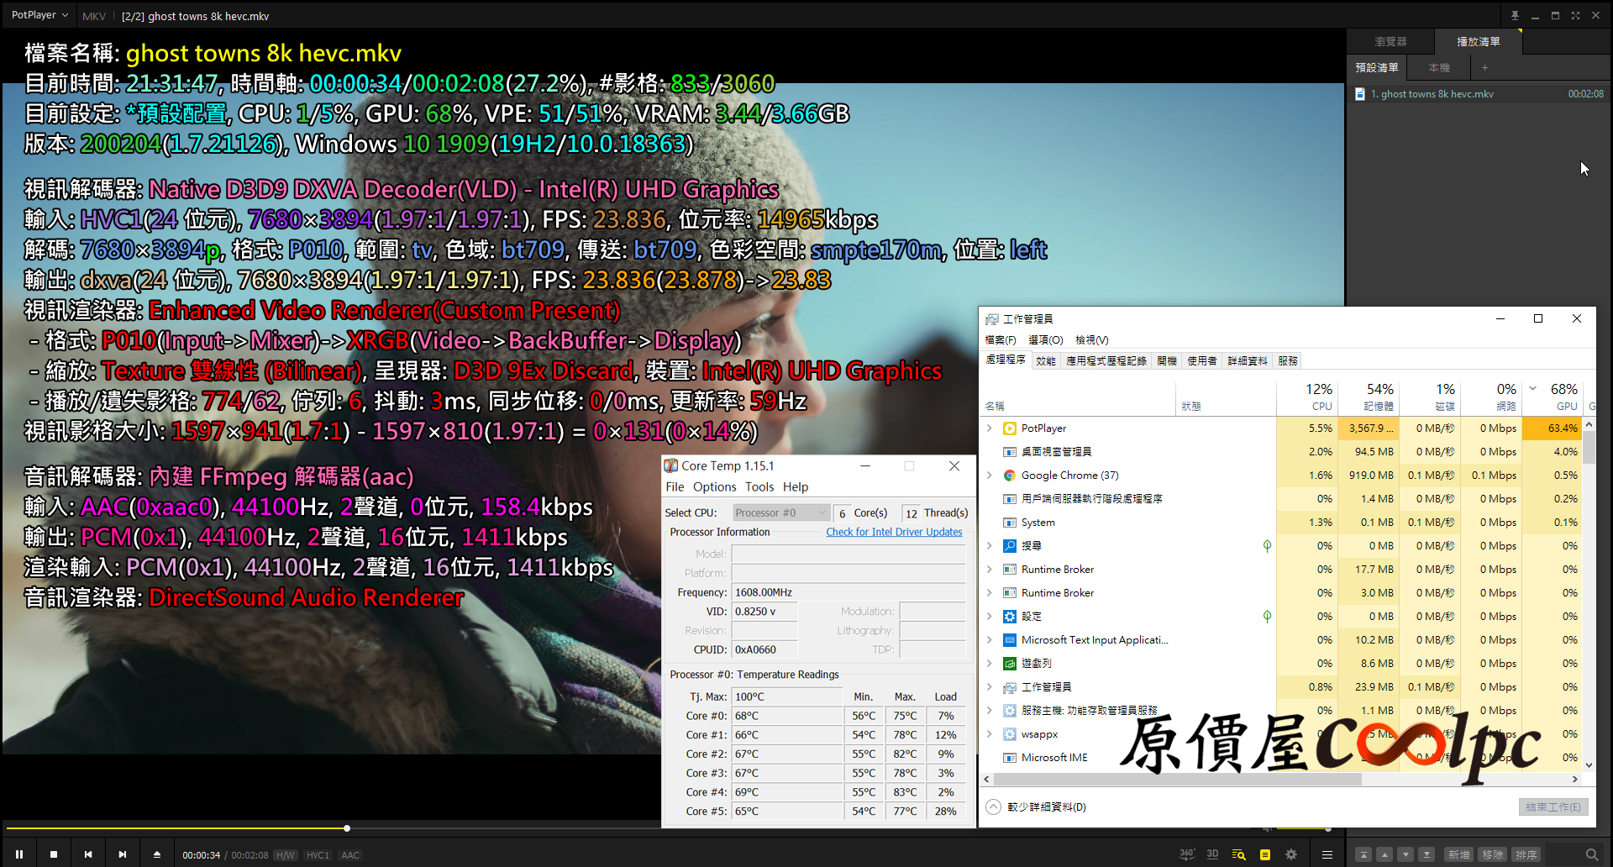Open Core Temp File menu
Screen dimensions: 1613x867
coord(675,486)
